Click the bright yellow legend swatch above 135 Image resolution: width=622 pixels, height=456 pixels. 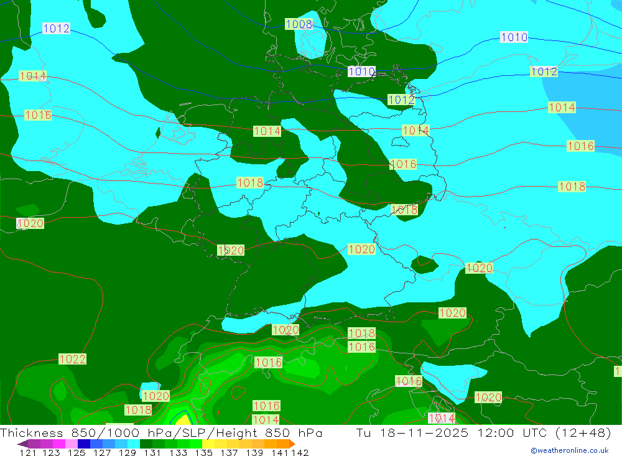tap(208, 444)
